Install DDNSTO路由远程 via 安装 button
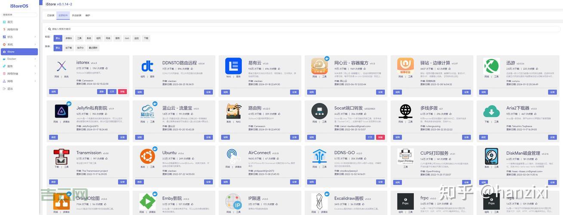 [x=209, y=92]
